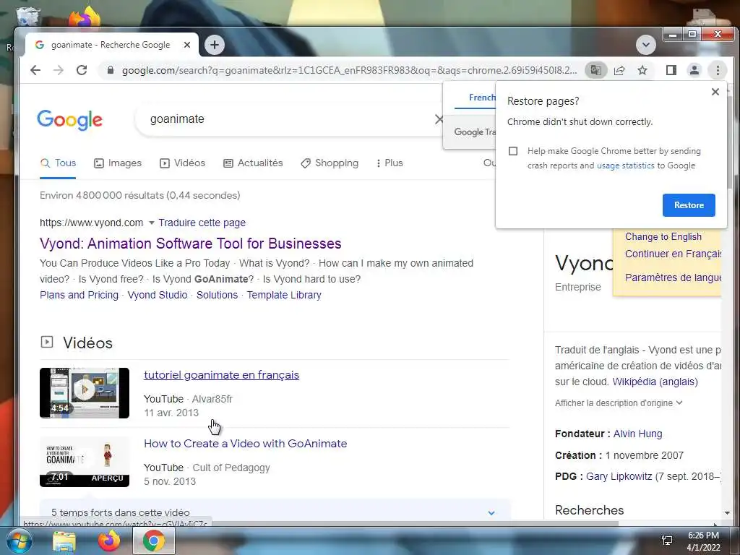
Task: Click the lock icon beside the URL
Action: (x=111, y=70)
